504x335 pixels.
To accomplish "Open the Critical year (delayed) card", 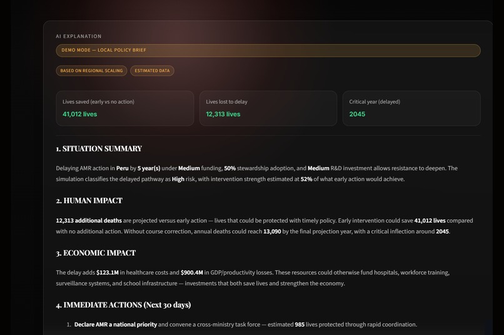I will pyautogui.click(x=411, y=108).
